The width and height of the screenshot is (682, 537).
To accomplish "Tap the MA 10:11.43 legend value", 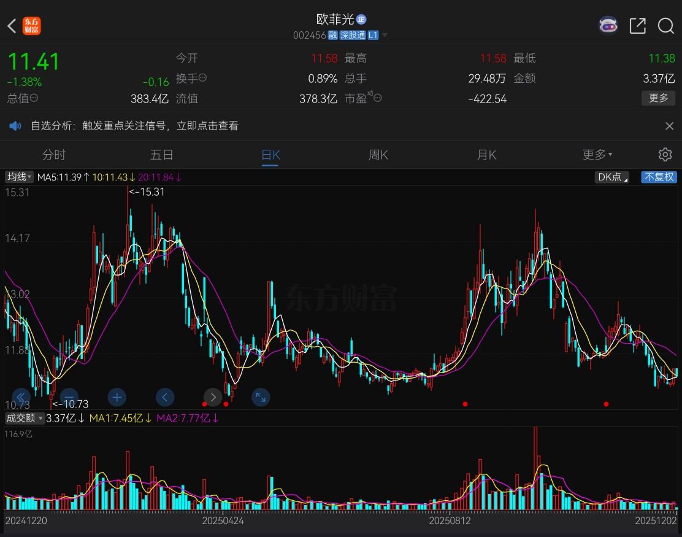I will click(114, 177).
